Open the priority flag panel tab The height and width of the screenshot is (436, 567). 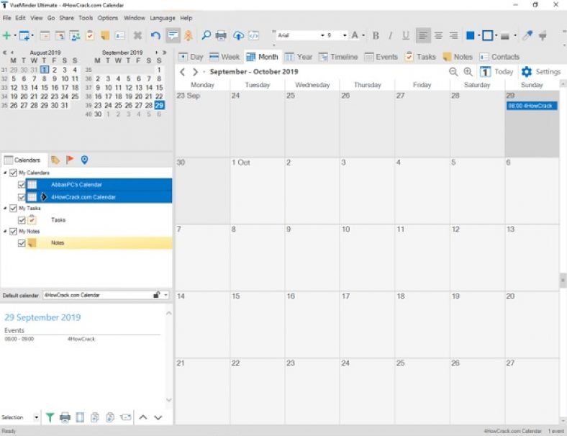70,160
